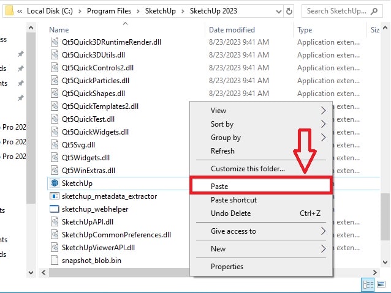Click the SketchUpViewerAPI.dll file icon

55,248
